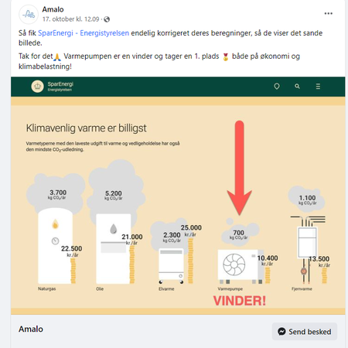Click the search magnifier in SparEnergi header
The height and width of the screenshot is (348, 348).
coord(297,87)
